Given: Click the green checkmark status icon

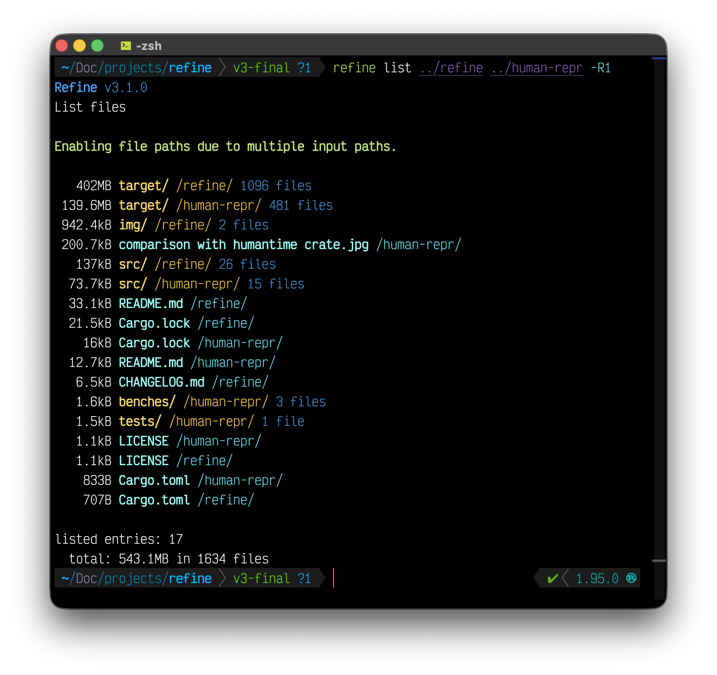Looking at the screenshot, I should click(x=553, y=579).
